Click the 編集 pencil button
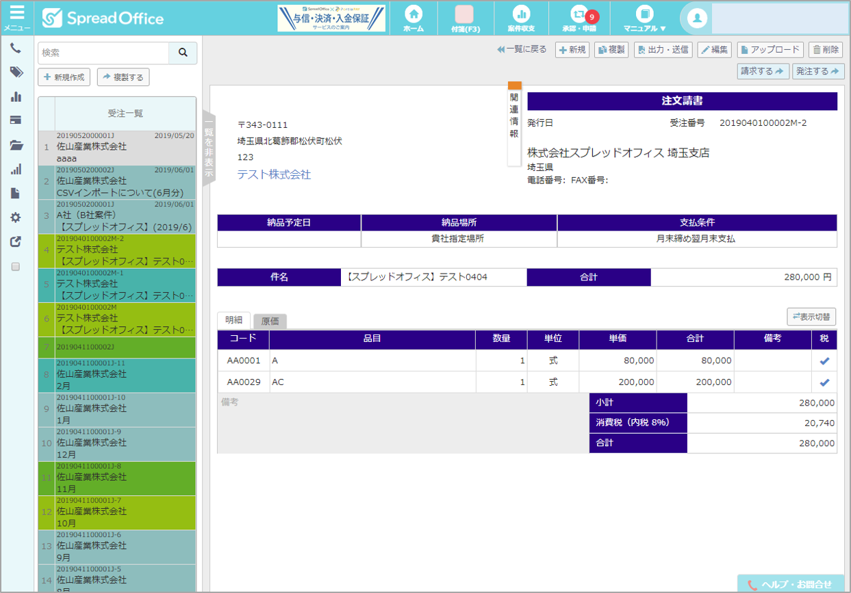The height and width of the screenshot is (593, 851). click(715, 50)
